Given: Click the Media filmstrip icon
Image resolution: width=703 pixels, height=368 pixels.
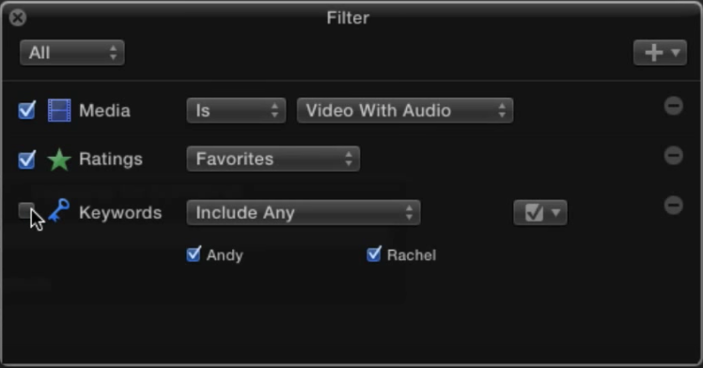Looking at the screenshot, I should click(x=59, y=110).
